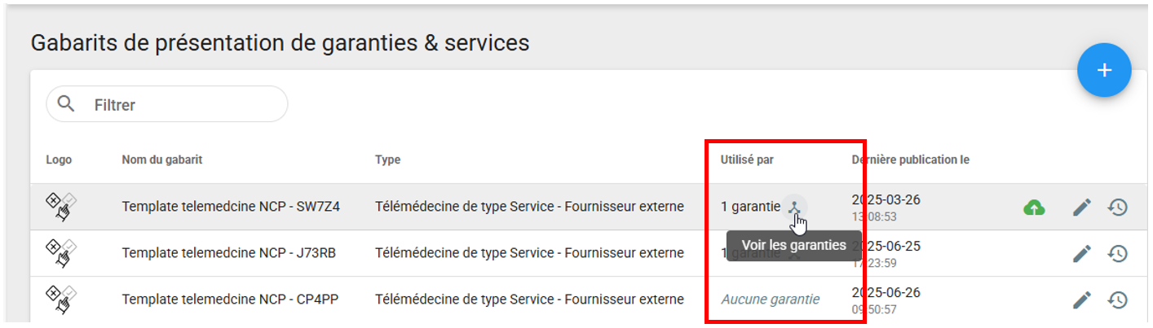The image size is (1153, 328).
Task: Sort by the Utilisé par column header
Action: [747, 160]
